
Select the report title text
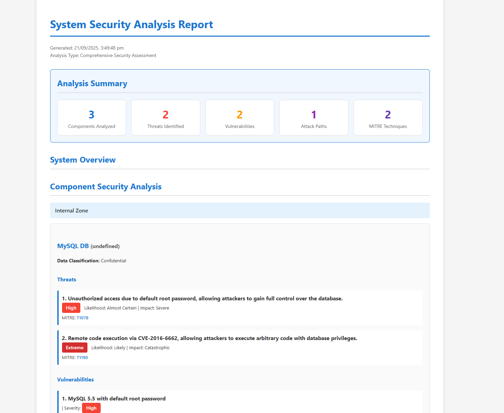(132, 24)
